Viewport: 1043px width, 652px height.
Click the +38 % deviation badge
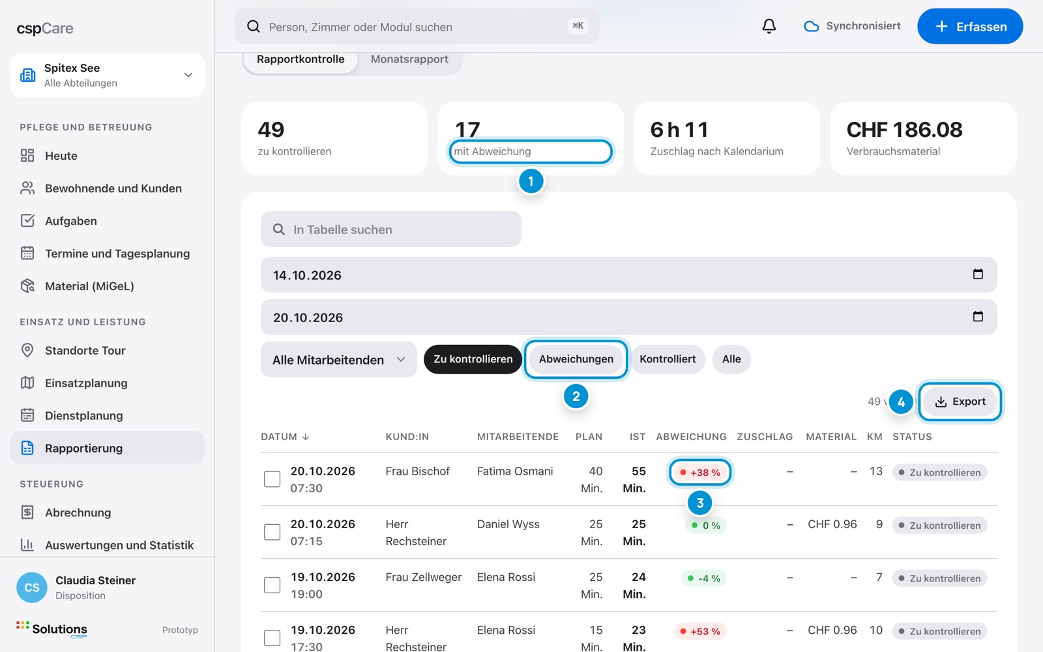[700, 473]
